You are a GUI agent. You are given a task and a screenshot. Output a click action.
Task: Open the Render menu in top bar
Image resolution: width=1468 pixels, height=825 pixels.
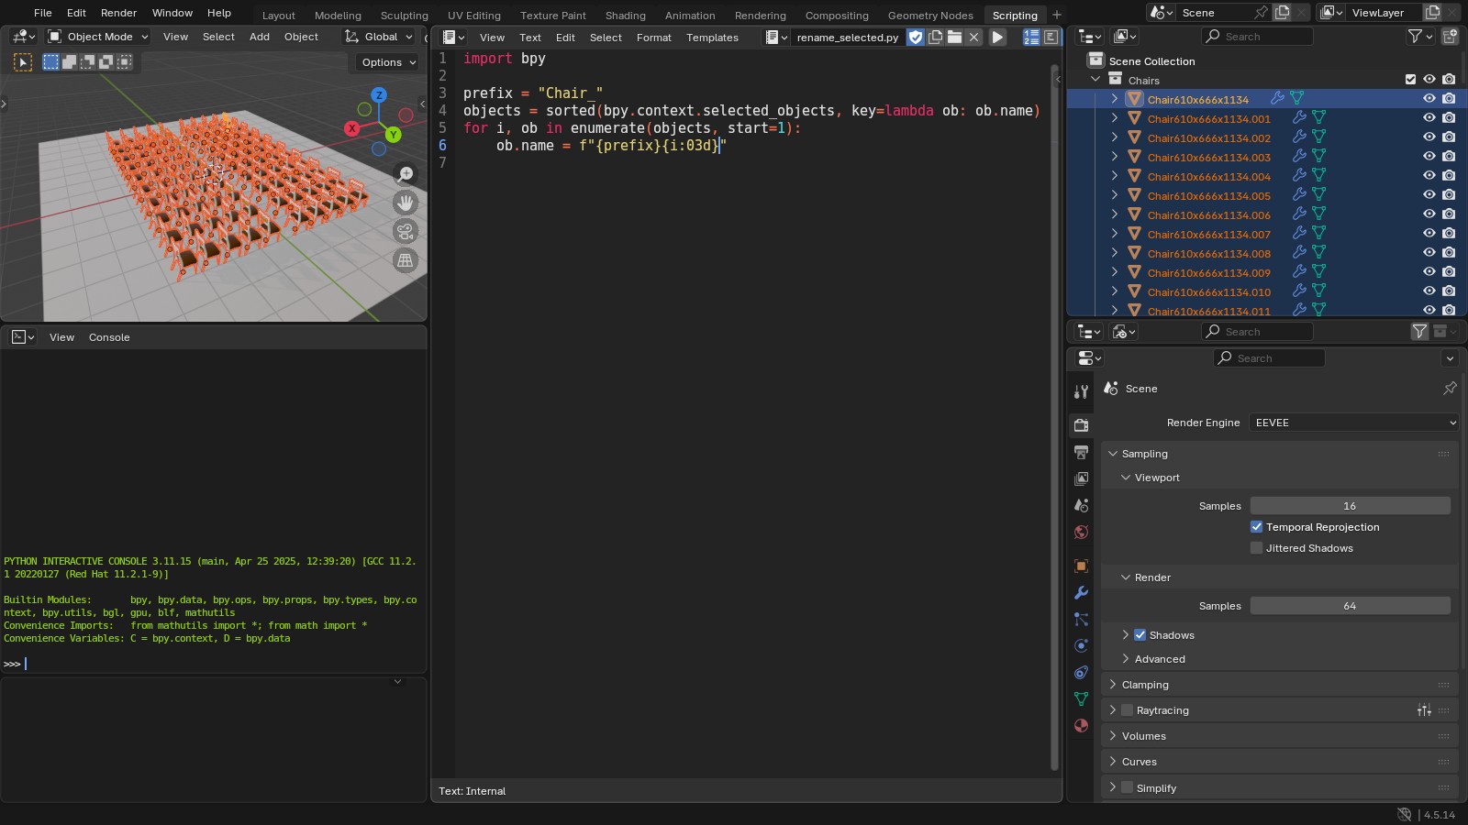[x=118, y=13]
